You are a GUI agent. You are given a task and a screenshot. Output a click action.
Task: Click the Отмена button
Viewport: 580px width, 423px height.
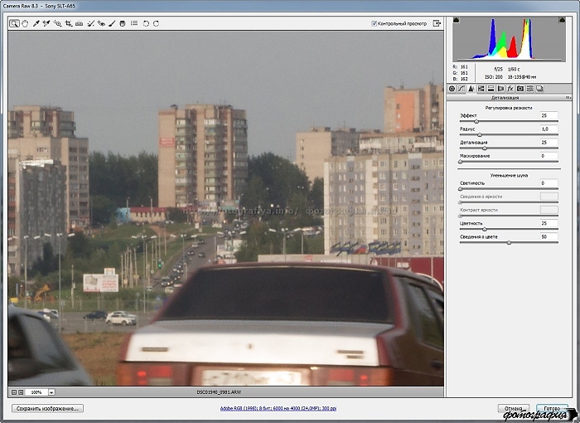(514, 409)
